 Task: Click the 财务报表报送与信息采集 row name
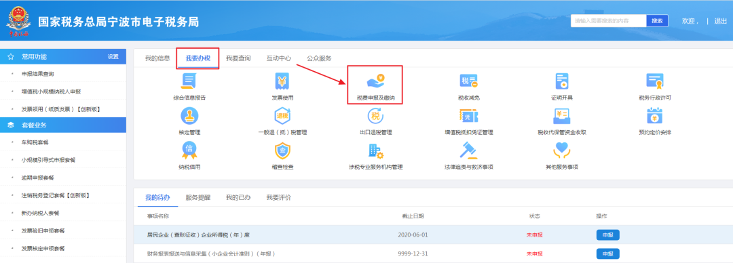click(x=211, y=254)
